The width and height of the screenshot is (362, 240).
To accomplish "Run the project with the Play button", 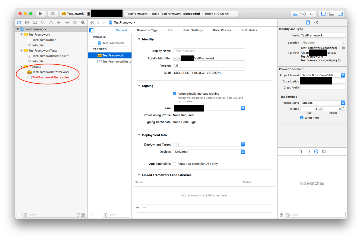I will pyautogui.click(x=40, y=14).
